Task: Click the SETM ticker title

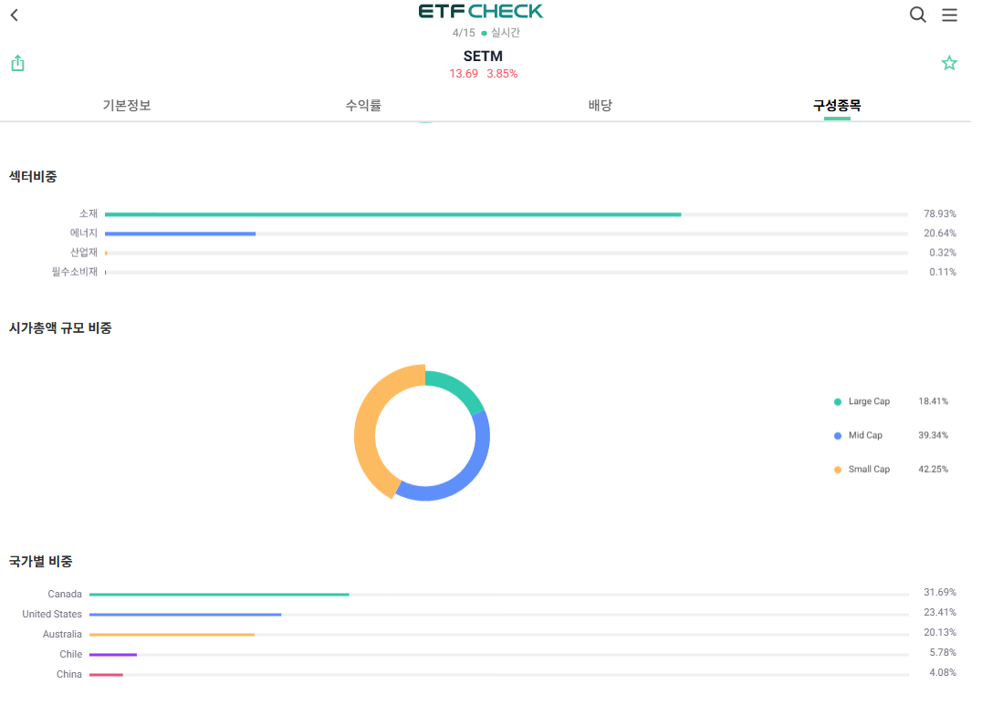Action: [483, 57]
